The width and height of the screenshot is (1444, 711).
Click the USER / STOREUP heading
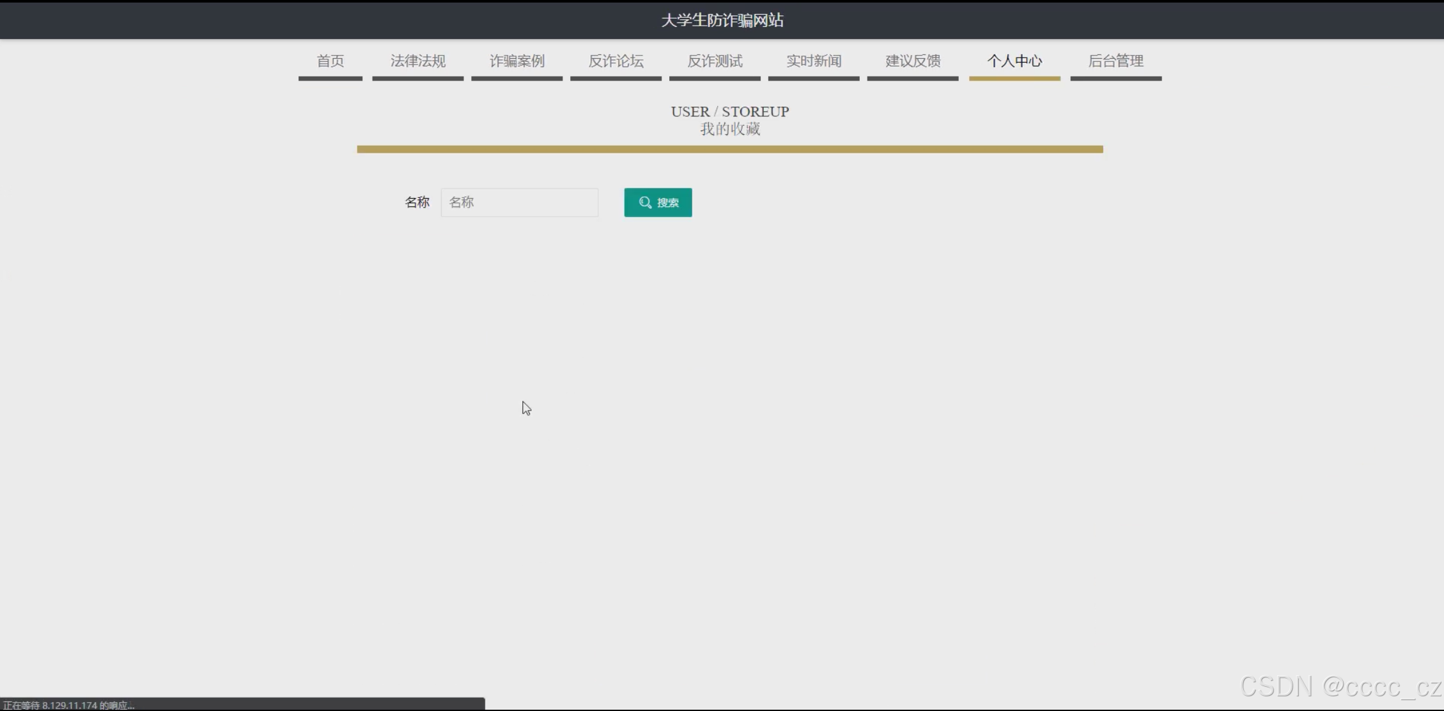(730, 112)
